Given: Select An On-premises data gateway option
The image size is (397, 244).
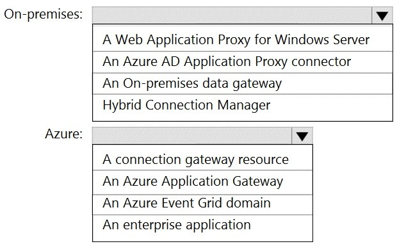Looking at the screenshot, I should click(243, 83).
